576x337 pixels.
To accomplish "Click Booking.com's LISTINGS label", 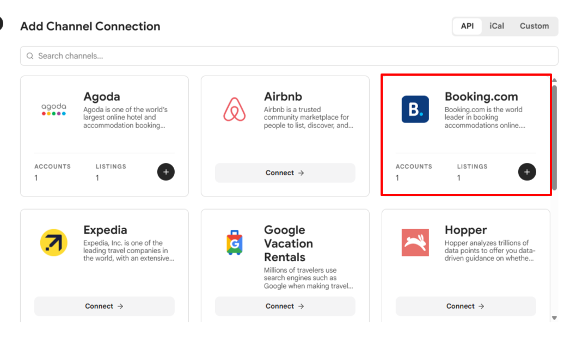I will click(x=472, y=167).
